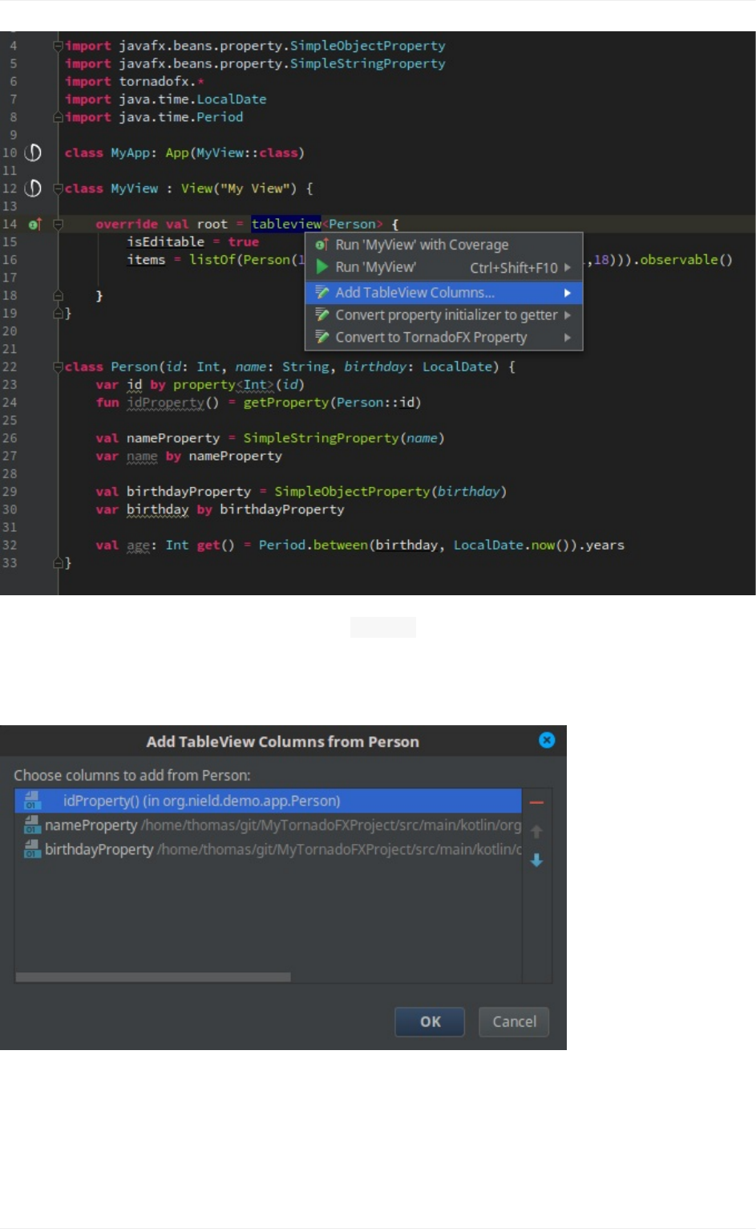Click idProperty function name on line 24
756x1229 pixels.
[165, 403]
